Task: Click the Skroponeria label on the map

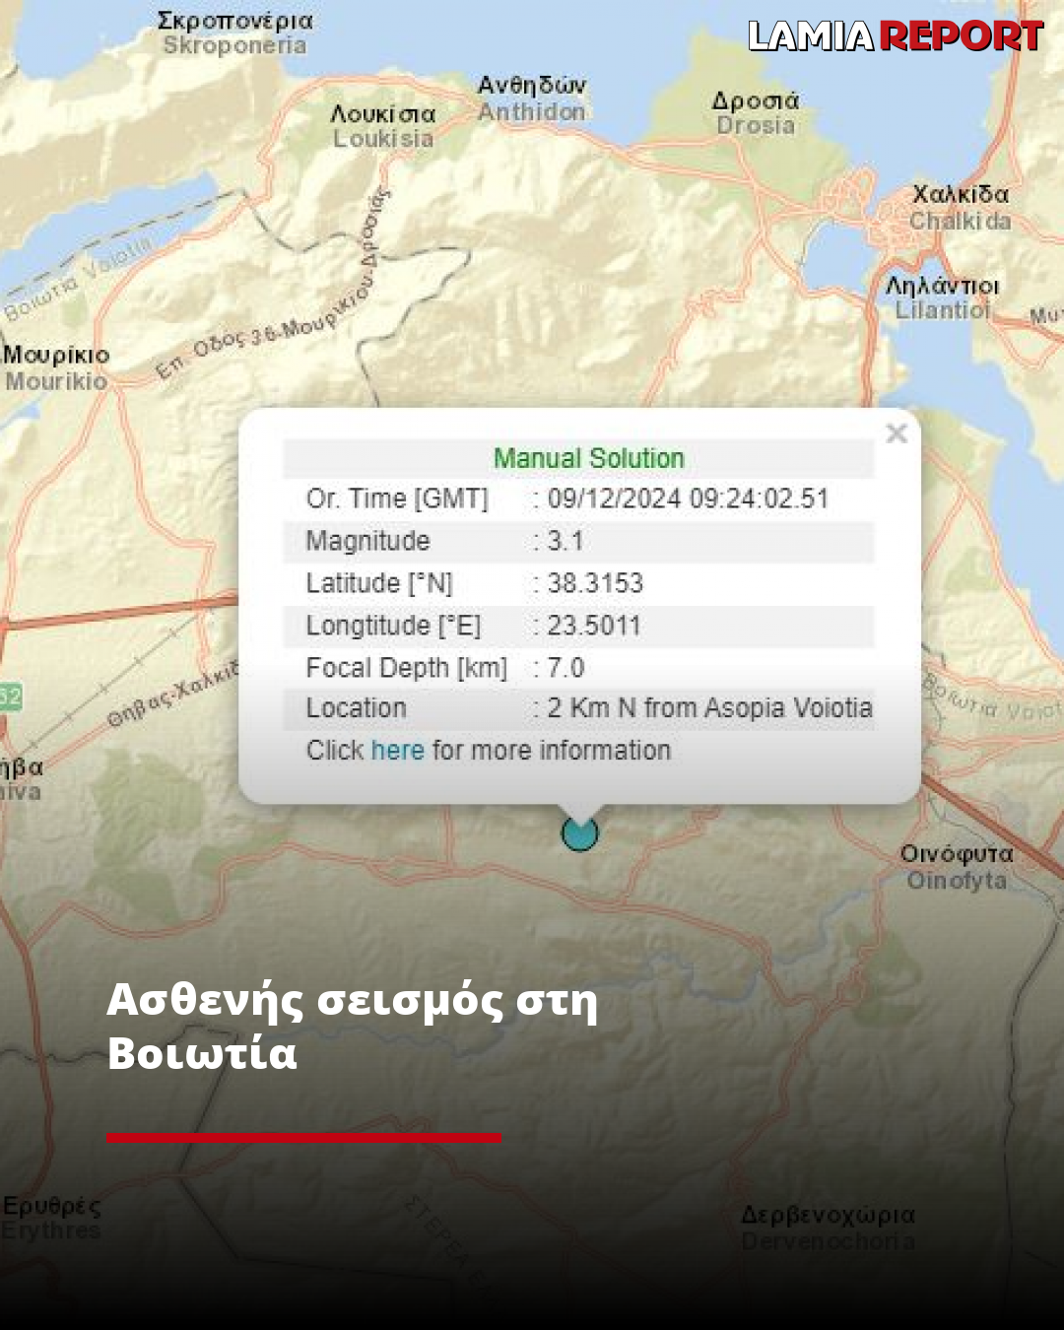Action: [x=235, y=33]
